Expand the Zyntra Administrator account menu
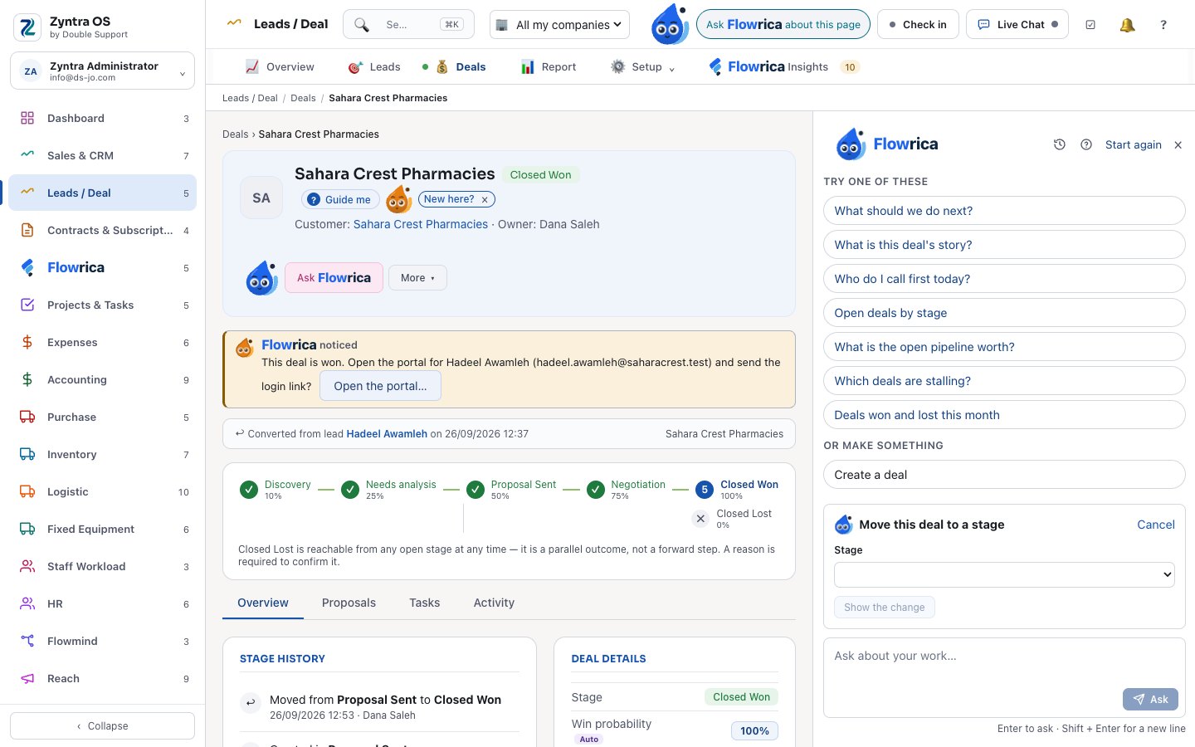1195x747 pixels. [103, 71]
